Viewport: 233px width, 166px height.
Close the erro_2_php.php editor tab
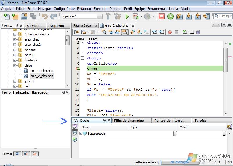[x=133, y=25]
